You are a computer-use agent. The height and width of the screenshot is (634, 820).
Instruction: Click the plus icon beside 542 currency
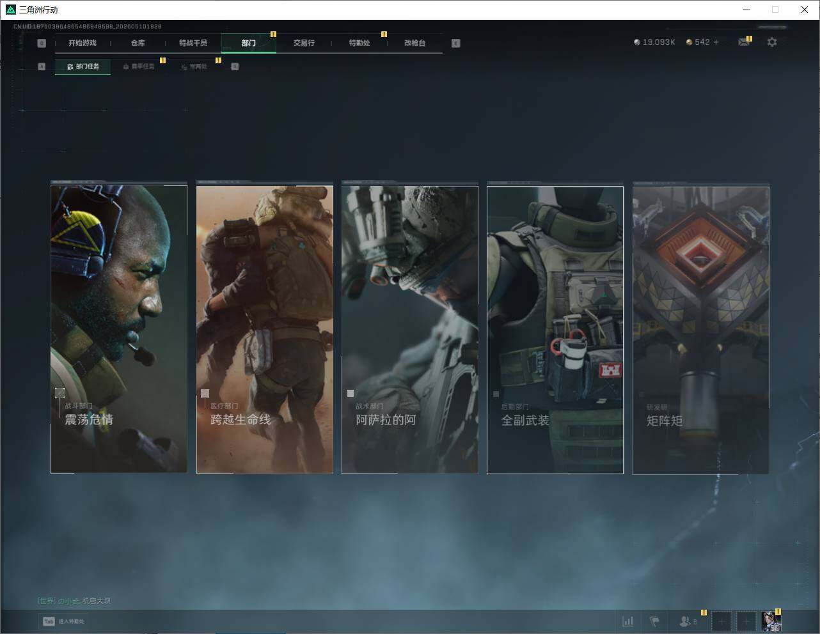pos(716,42)
